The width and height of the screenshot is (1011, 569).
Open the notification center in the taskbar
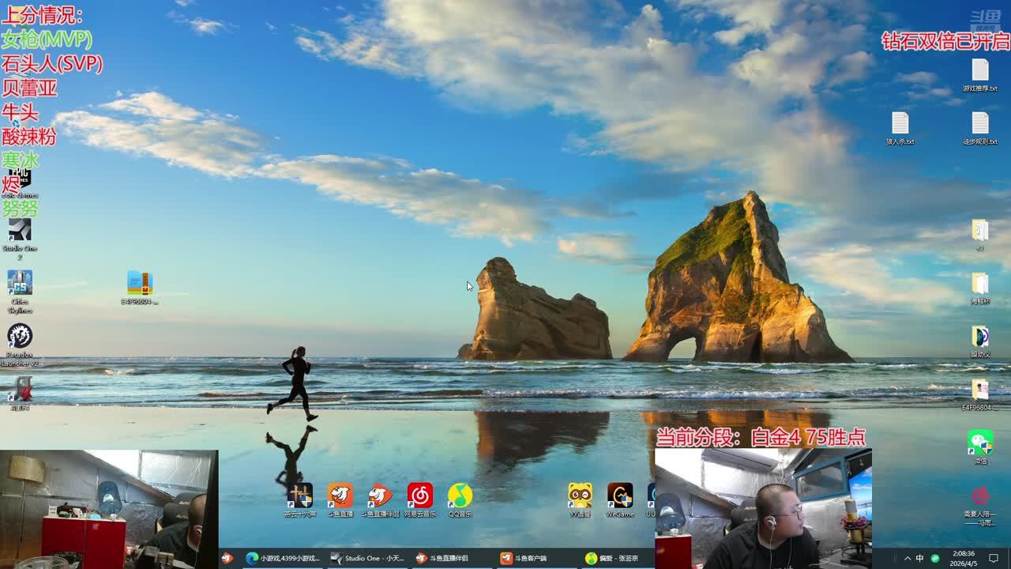pos(994,558)
